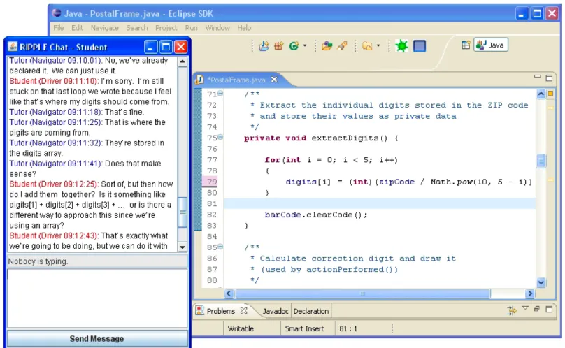Click the Open Type toolbar icon
The height and width of the screenshot is (348, 565).
(327, 45)
